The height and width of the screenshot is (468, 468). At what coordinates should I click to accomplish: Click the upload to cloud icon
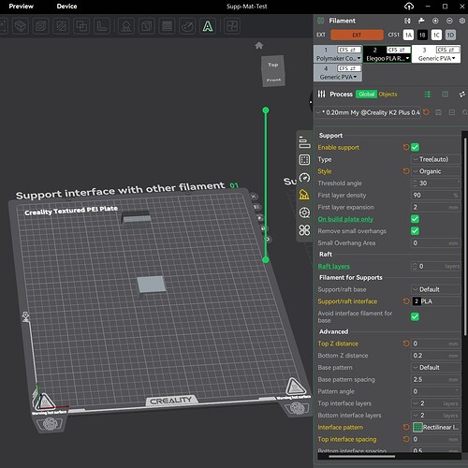tap(409, 7)
